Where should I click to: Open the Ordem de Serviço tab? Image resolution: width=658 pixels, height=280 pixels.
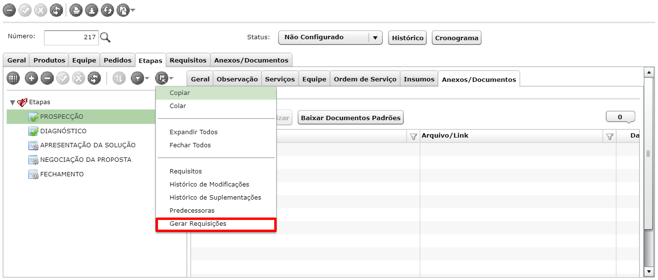click(365, 79)
